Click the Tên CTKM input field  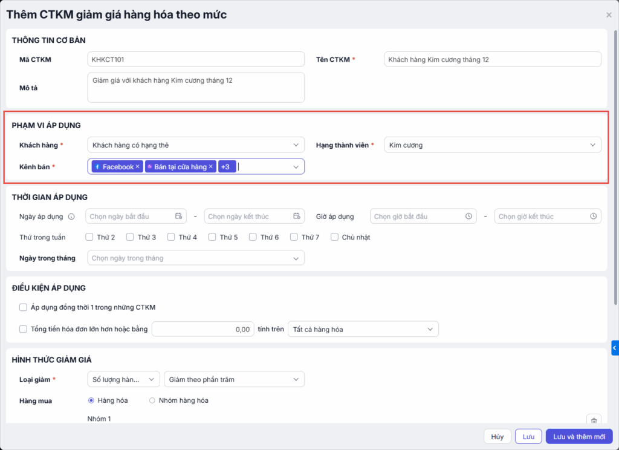tap(492, 59)
